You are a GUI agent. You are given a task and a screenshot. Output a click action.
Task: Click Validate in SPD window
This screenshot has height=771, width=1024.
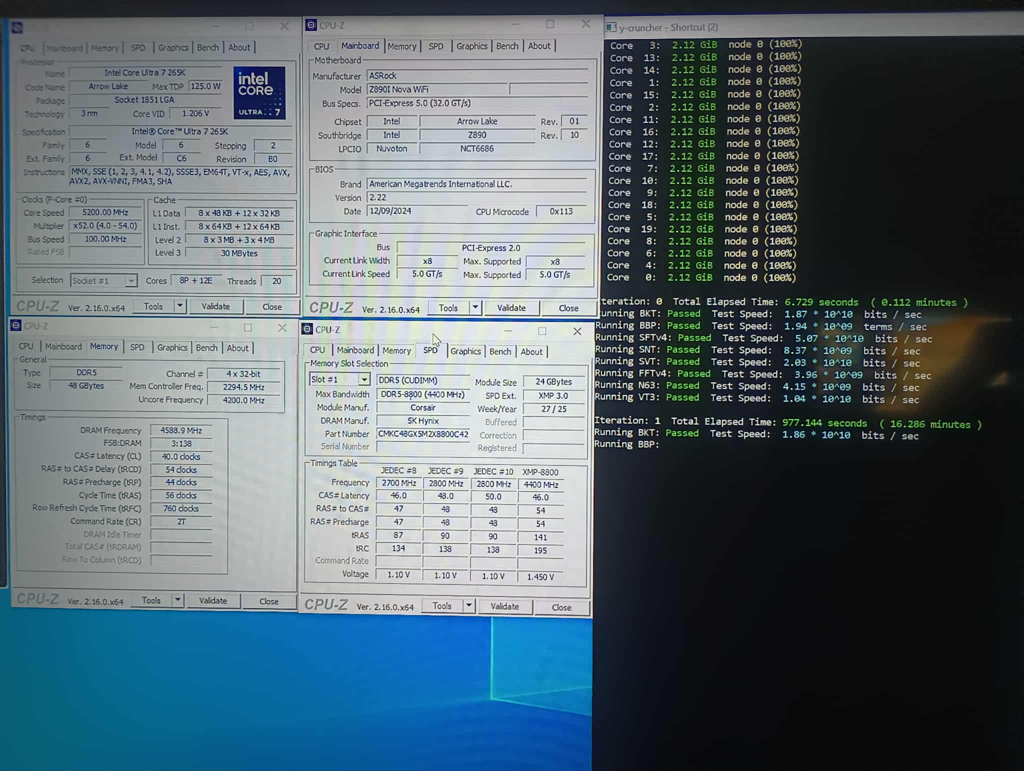[504, 606]
